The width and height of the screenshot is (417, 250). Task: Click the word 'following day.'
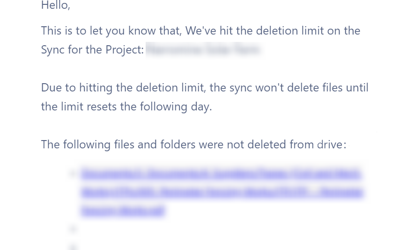pyautogui.click(x=176, y=107)
